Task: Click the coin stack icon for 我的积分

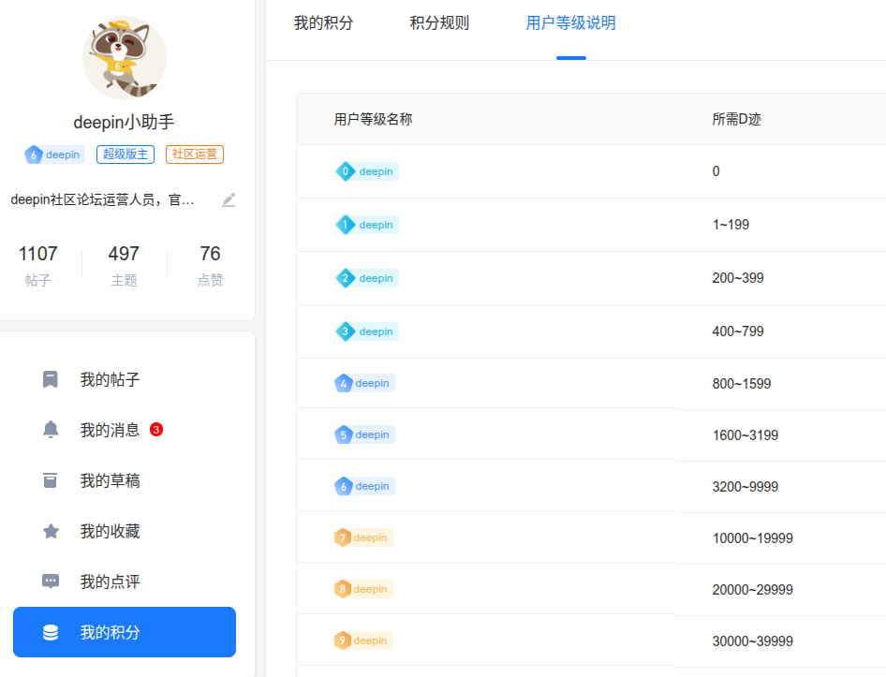Action: point(51,632)
